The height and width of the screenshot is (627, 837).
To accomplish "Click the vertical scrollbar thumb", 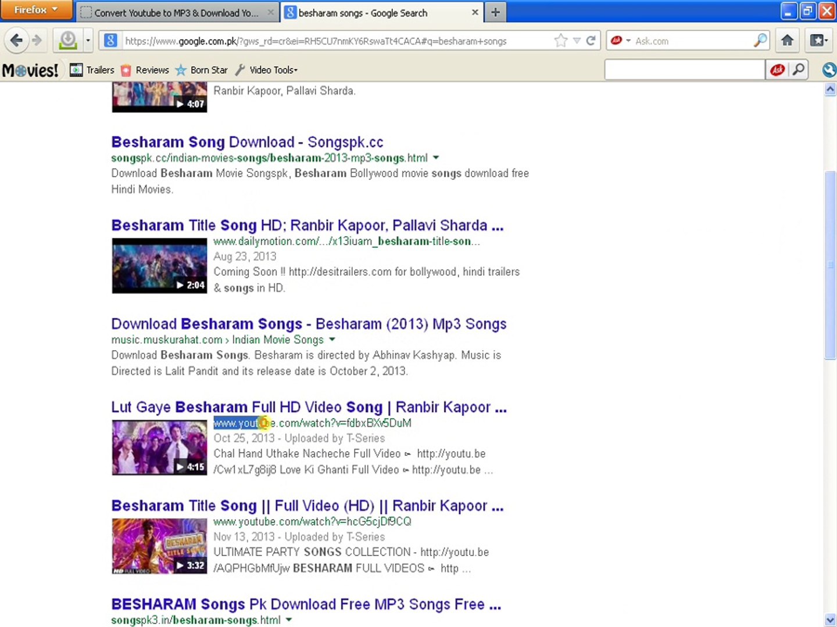I will 830,266.
